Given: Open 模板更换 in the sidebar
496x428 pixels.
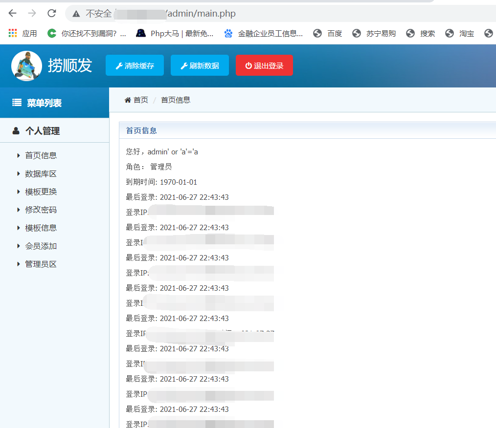Looking at the screenshot, I should [x=41, y=192].
